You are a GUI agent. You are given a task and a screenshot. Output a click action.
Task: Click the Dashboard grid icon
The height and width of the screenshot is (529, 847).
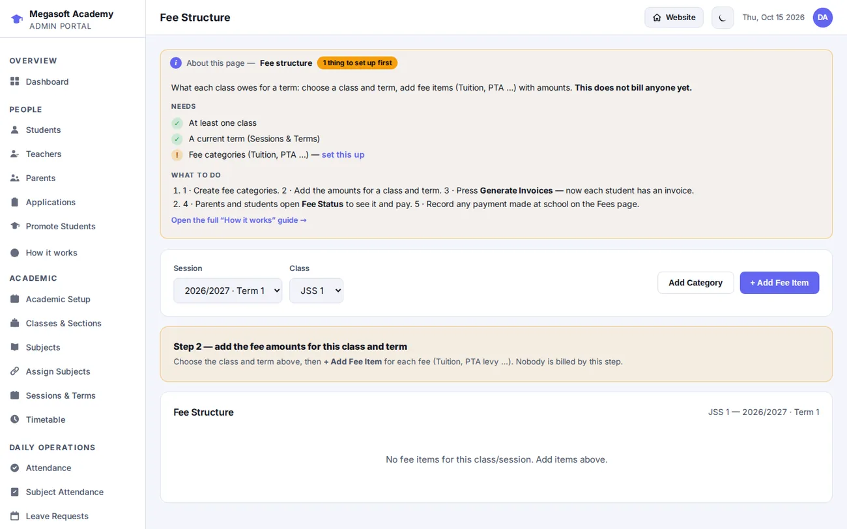pyautogui.click(x=15, y=81)
